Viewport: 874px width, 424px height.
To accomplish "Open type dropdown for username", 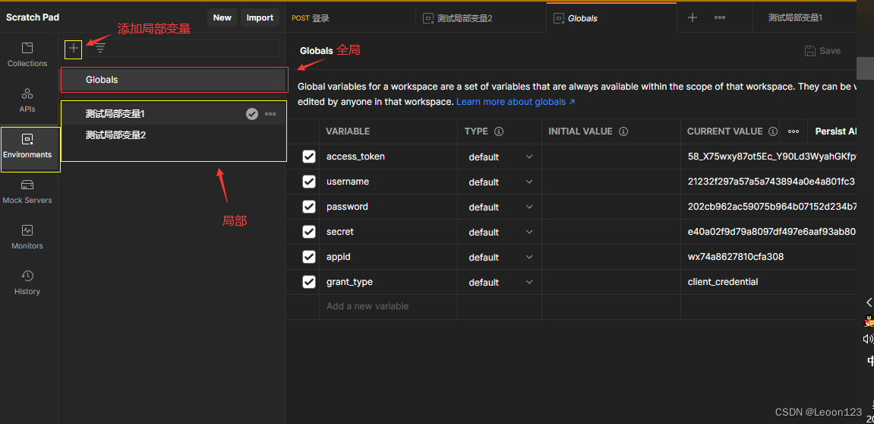I will coord(500,182).
